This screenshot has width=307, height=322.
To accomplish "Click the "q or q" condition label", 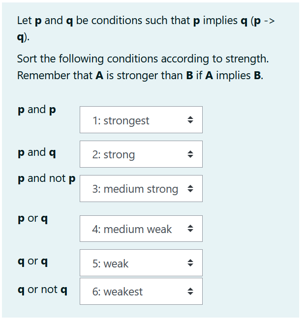I will click(x=32, y=261).
